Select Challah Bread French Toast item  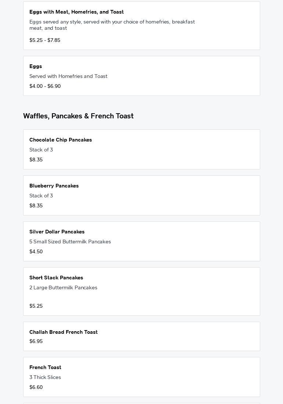click(x=64, y=332)
